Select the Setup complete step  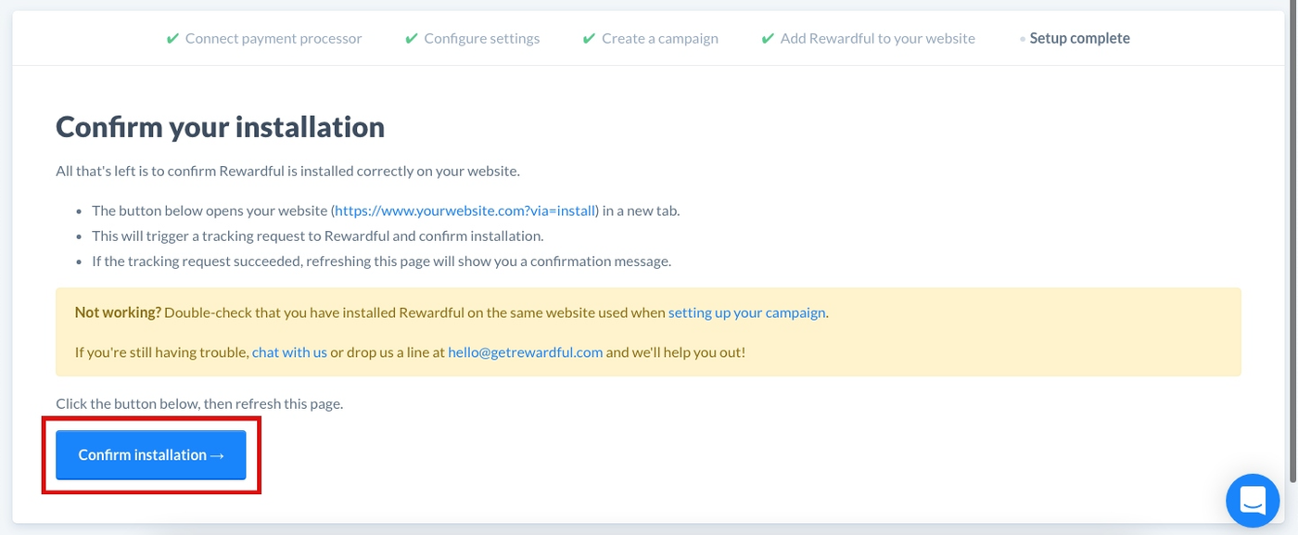(1079, 39)
